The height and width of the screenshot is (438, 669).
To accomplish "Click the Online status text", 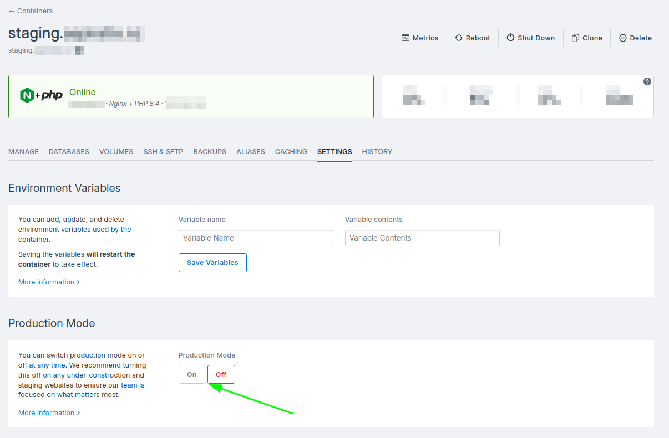I will point(83,92).
